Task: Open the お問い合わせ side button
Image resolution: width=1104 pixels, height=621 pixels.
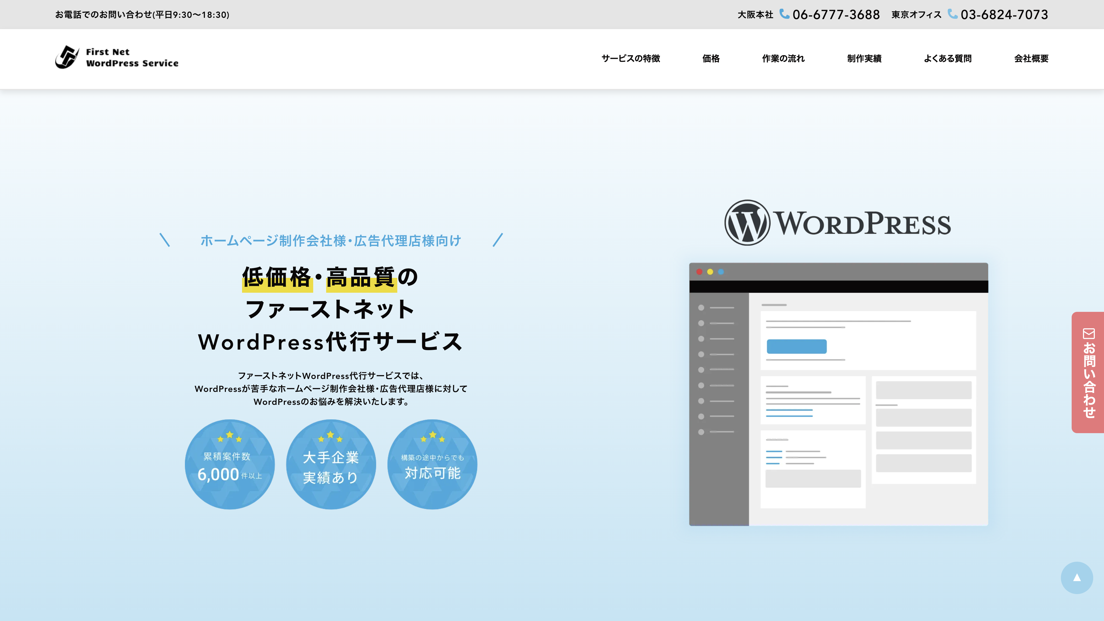Action: click(1088, 372)
